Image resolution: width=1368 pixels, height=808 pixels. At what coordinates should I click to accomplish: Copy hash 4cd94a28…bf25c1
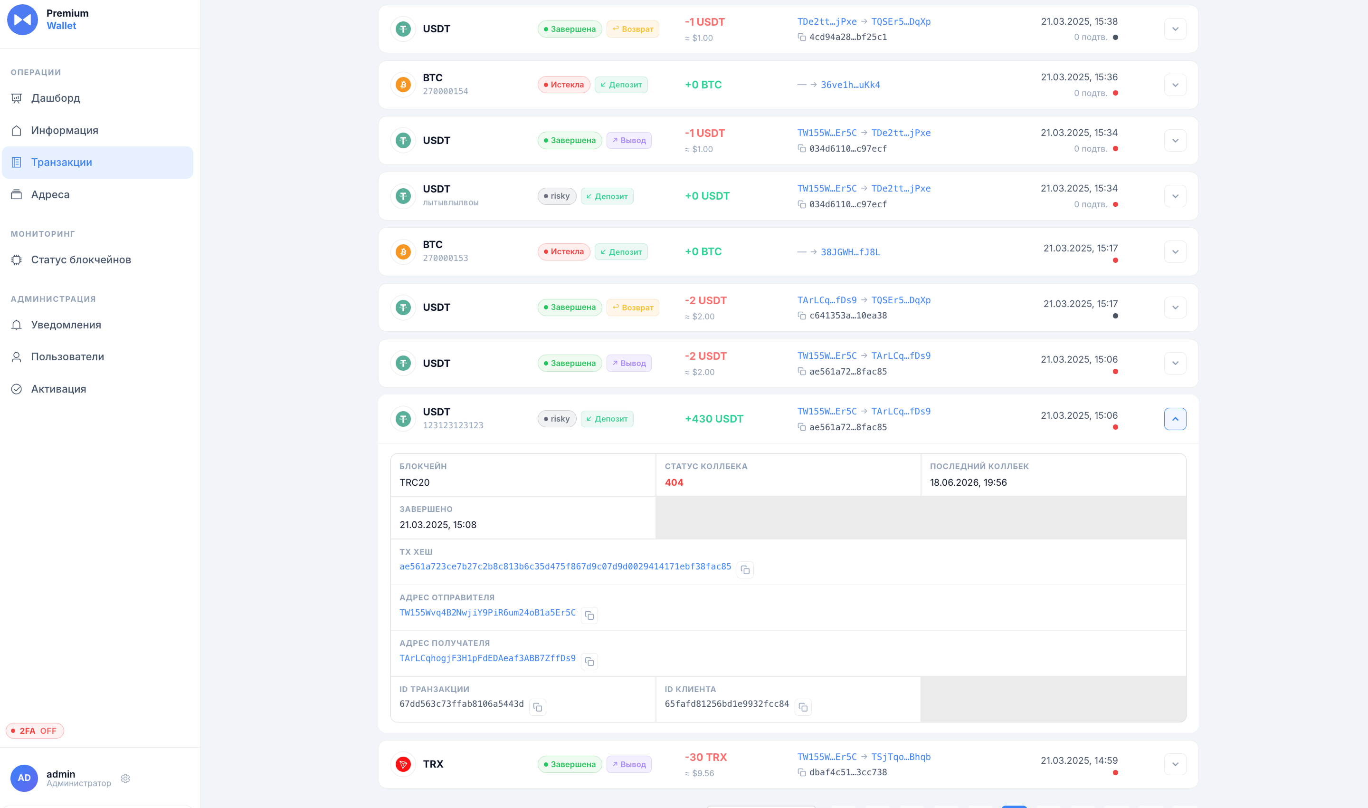[801, 37]
